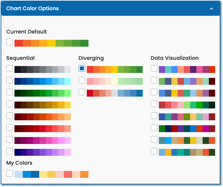Check the last Data Visualization palette checkbox
This screenshot has height=187, width=223.
[154, 152]
